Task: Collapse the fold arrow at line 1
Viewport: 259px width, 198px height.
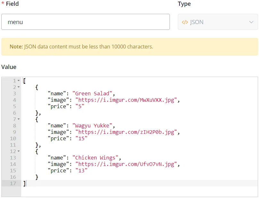Action: [19, 81]
